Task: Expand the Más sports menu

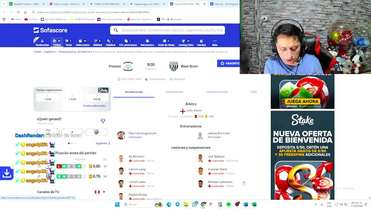Action: pyautogui.click(x=215, y=43)
